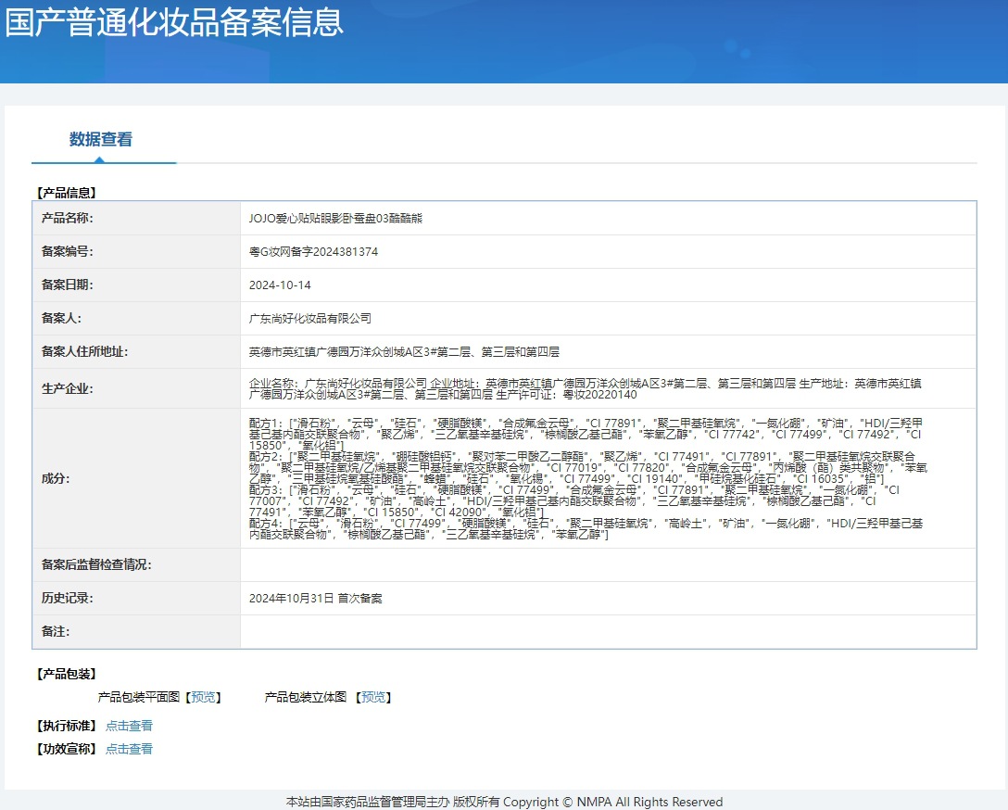Image resolution: width=1008 pixels, height=810 pixels.
Task: Click the 配方4 ingredient line
Action: 586,529
